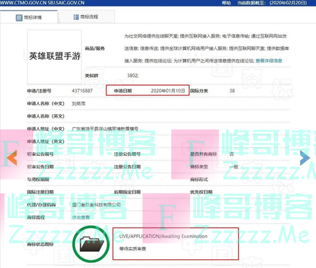Switch to the 商标流程 tab
The height and width of the screenshot is (268, 316).
click(86, 17)
